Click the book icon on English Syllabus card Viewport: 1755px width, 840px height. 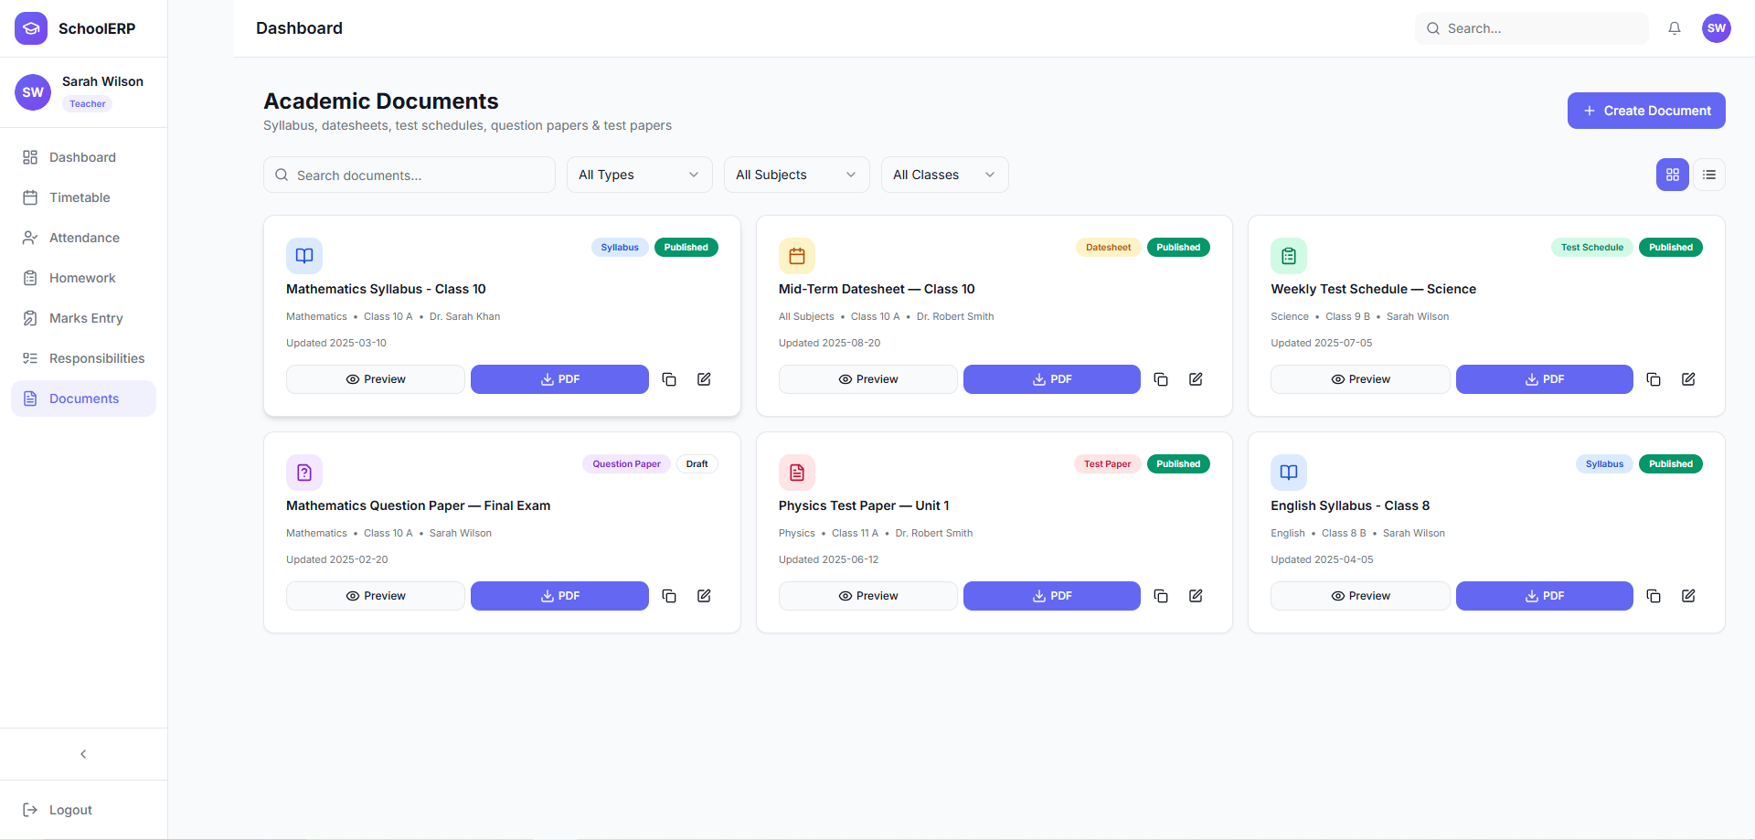[1289, 473]
